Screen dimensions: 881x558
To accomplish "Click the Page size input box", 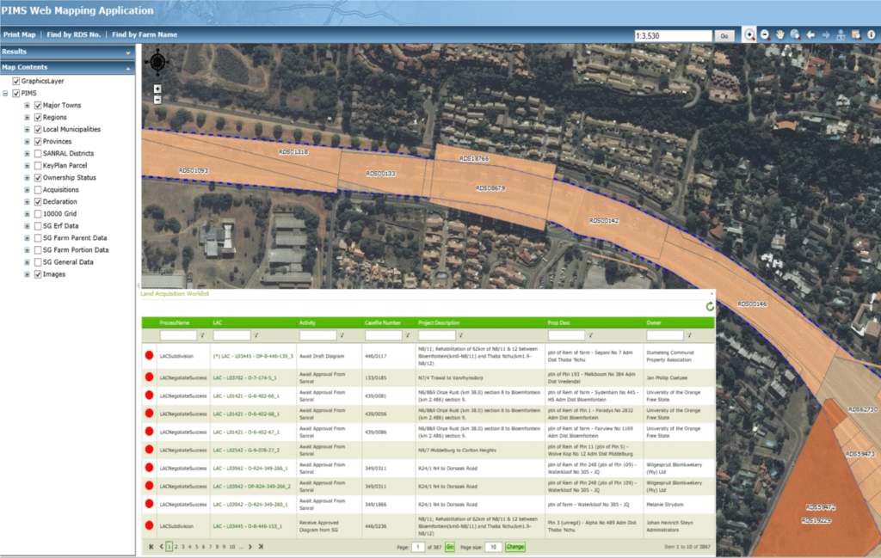I will point(493,547).
